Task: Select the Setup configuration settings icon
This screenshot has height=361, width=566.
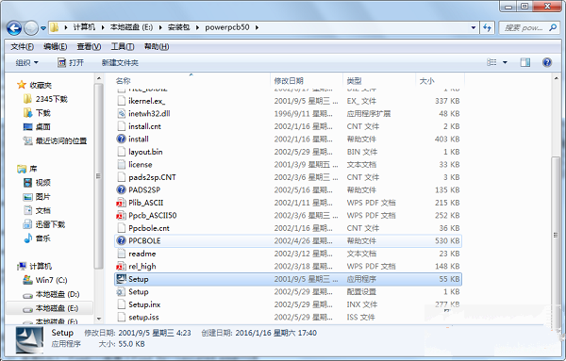Action: [x=122, y=292]
